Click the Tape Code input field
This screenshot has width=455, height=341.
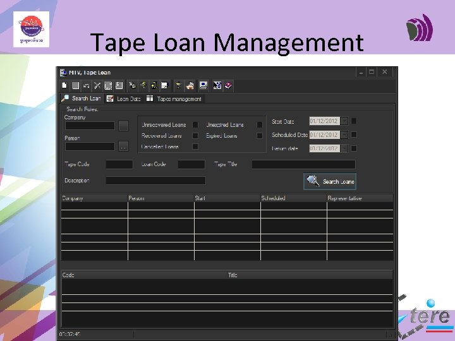(x=119, y=164)
